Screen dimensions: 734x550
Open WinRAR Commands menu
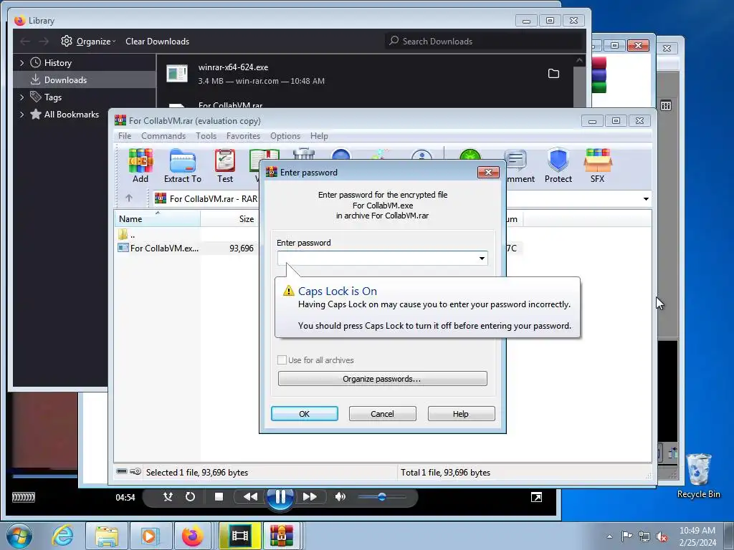pyautogui.click(x=163, y=136)
